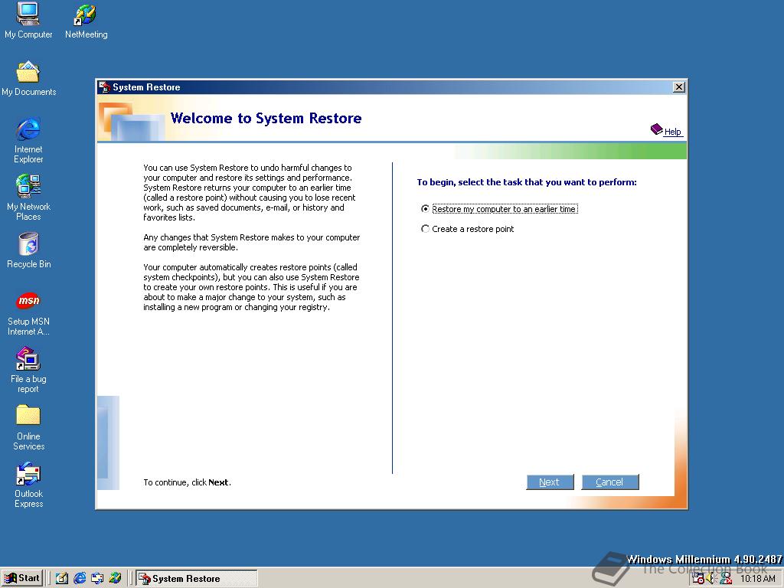Select Create a restore point option
The image size is (784, 588).
coord(468,229)
